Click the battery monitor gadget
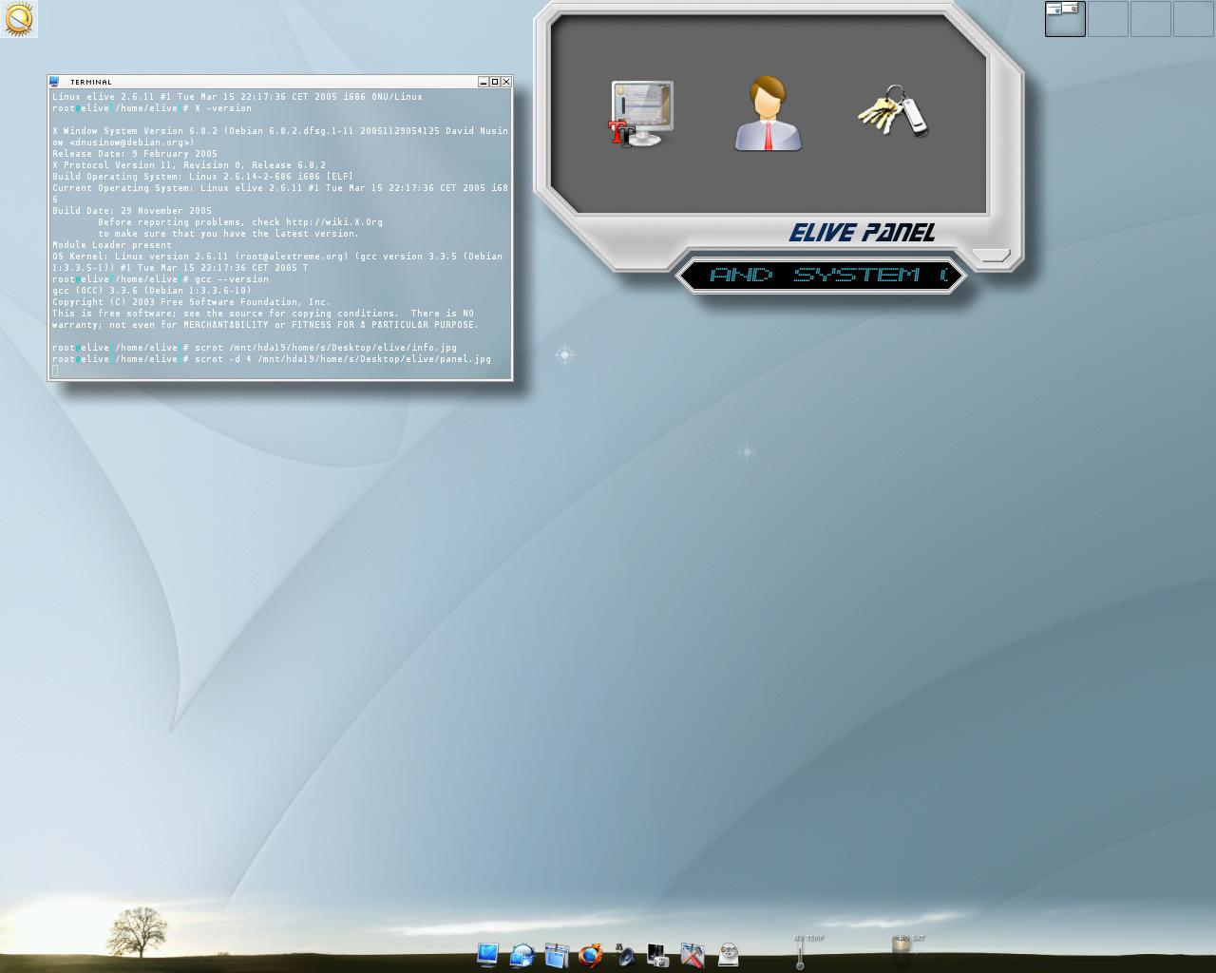 [x=902, y=948]
